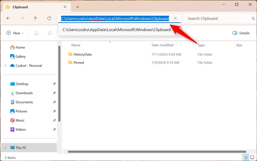Click pin icon next to Videos
This screenshot has height=161, width=257.
[x=54, y=130]
